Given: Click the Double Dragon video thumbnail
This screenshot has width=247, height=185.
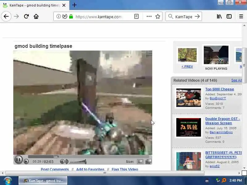Looking at the screenshot, I should click(189, 127).
